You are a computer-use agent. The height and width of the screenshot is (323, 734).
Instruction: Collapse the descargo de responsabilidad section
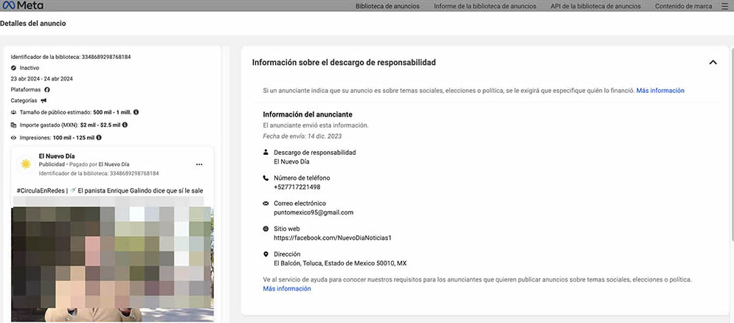713,62
